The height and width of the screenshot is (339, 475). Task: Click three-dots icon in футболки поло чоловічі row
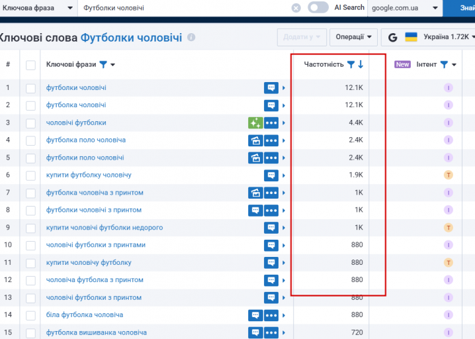[271, 158]
